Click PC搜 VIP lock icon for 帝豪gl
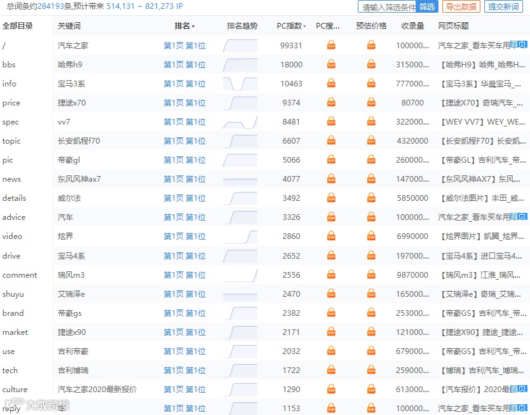Viewport: 530px width, 415px height. point(331,160)
